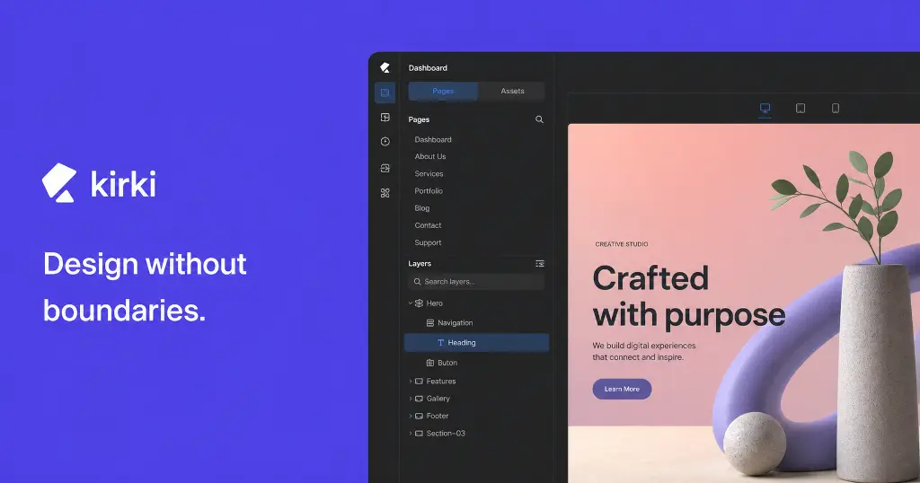Click the Navigation layer icon
920x483 pixels.
[x=430, y=323]
